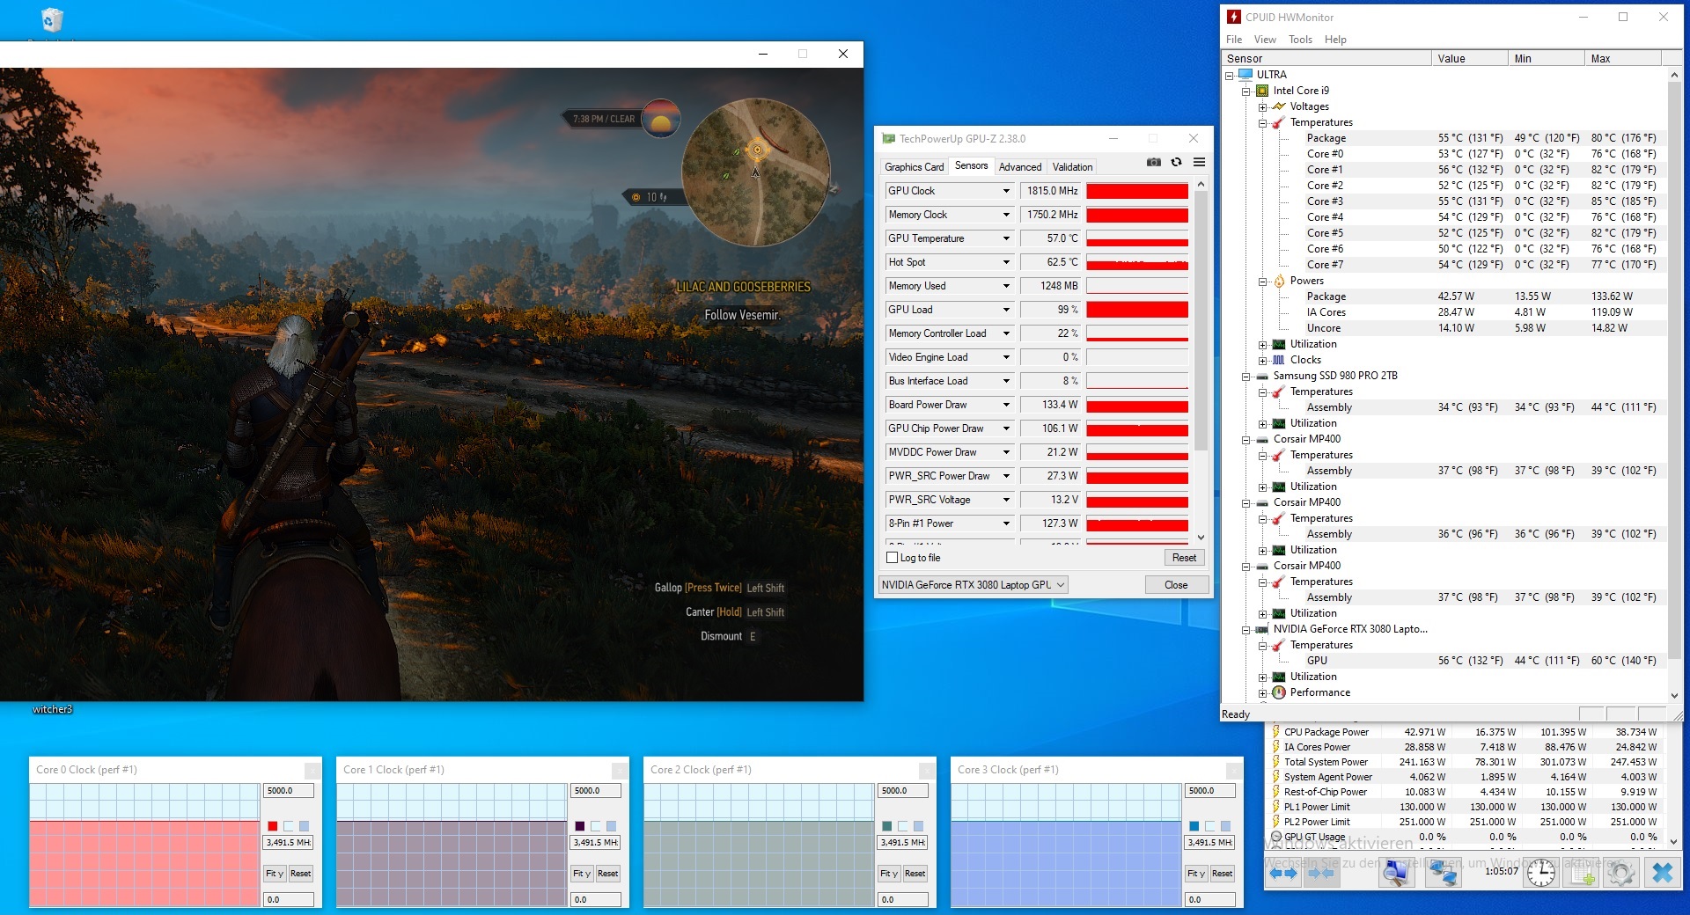The height and width of the screenshot is (915, 1690).
Task: Open the GPU Load sensor dropdown
Action: coord(1006,310)
